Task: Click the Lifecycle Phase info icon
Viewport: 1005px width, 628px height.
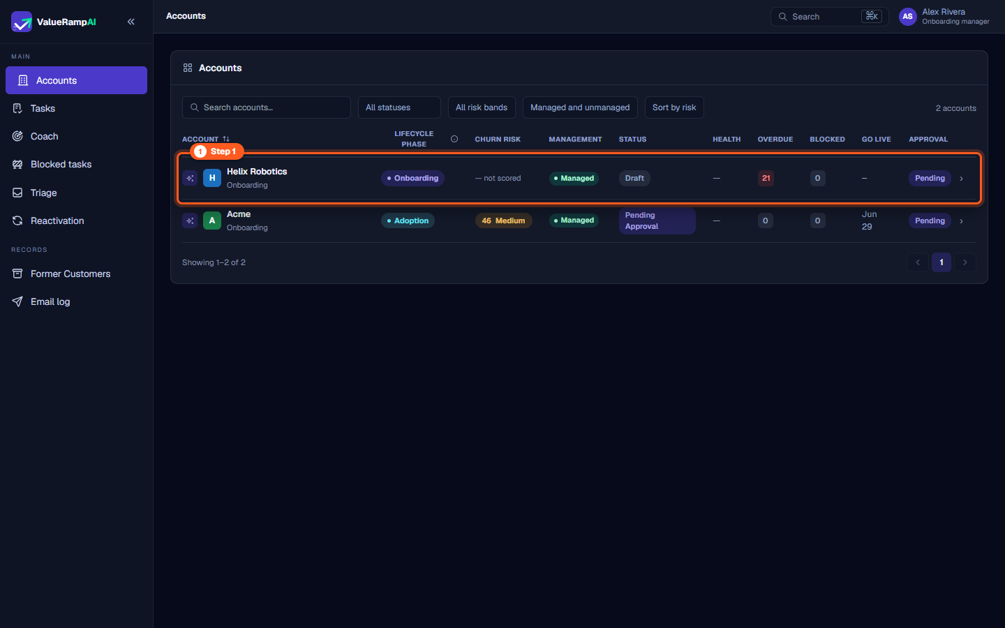Action: (x=454, y=139)
